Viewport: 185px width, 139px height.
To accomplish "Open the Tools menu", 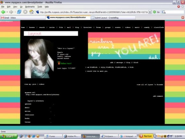I will point(40,7).
